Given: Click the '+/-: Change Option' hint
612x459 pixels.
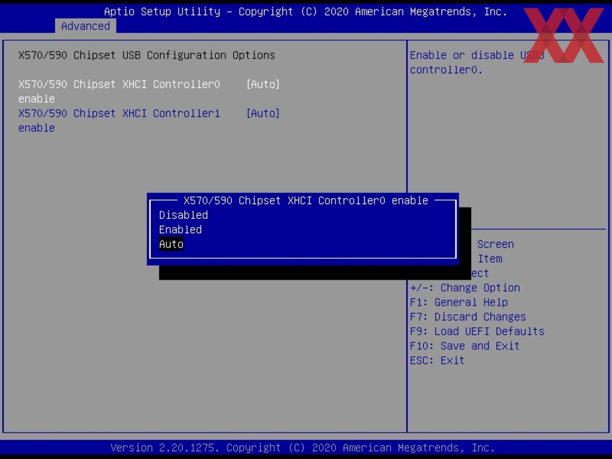Looking at the screenshot, I should (465, 288).
